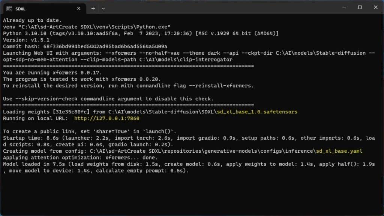Click the commit hash value

105,46
